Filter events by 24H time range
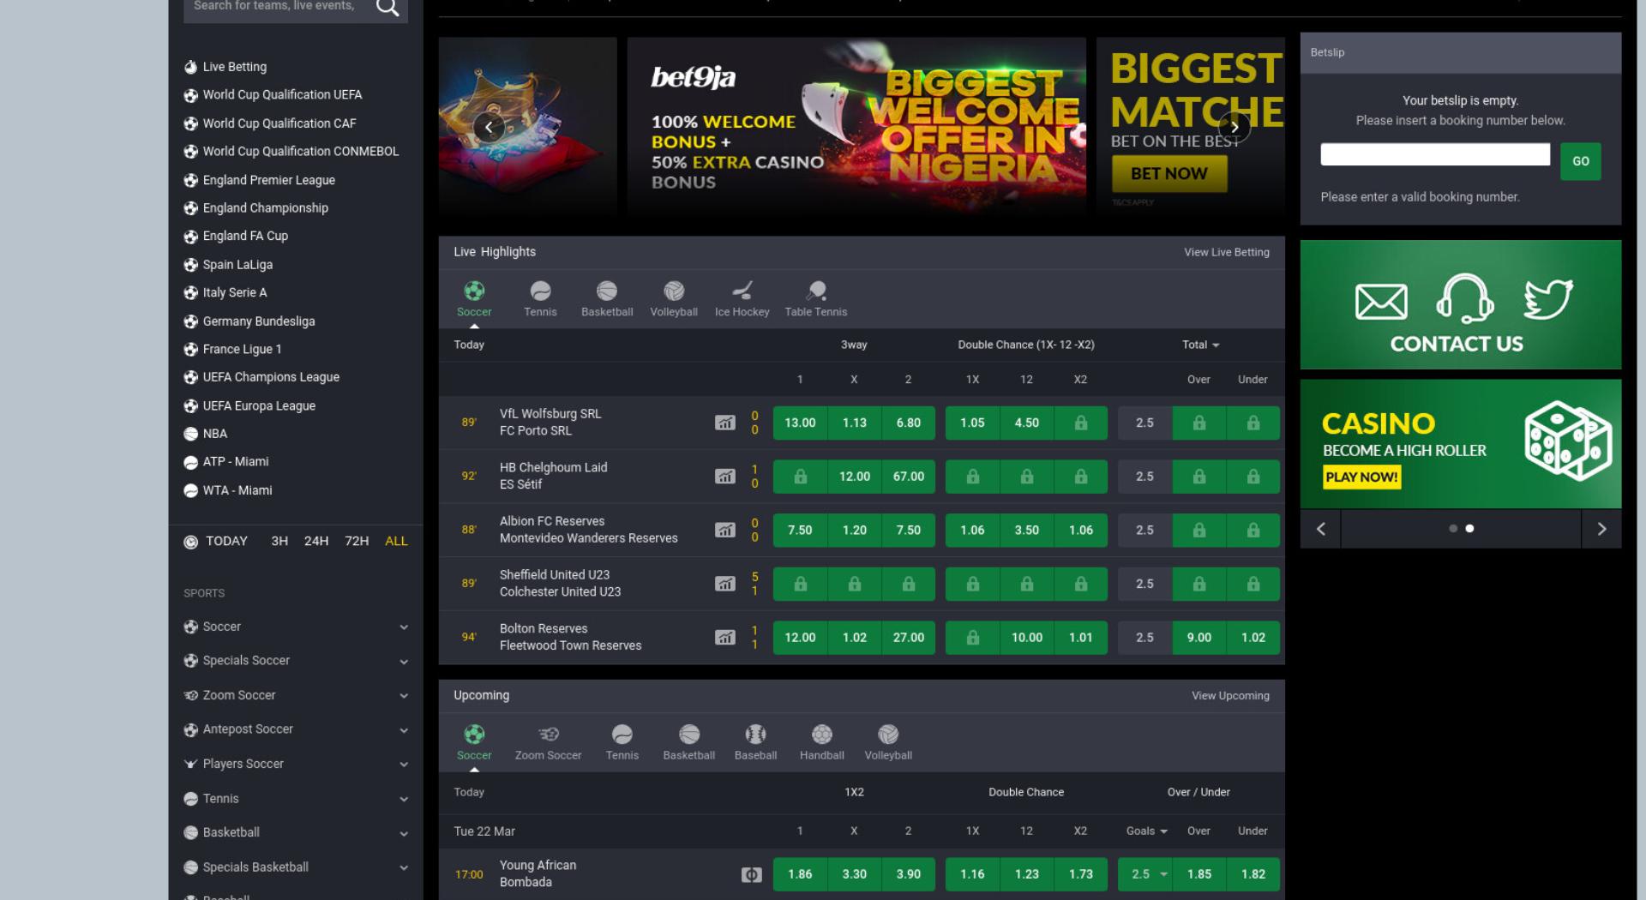 (x=316, y=541)
